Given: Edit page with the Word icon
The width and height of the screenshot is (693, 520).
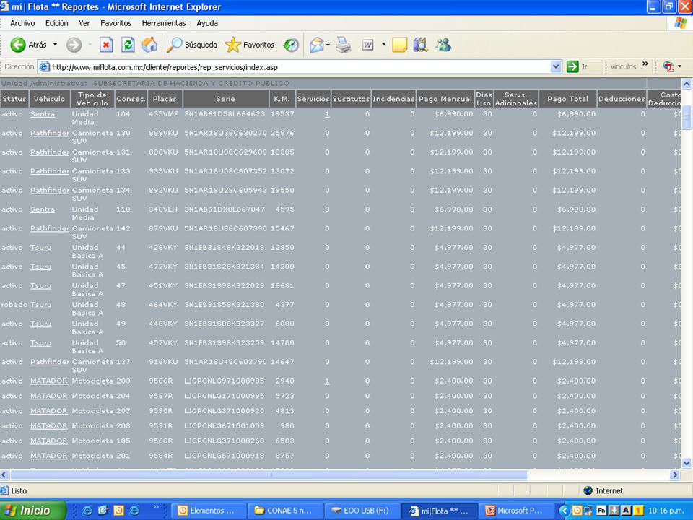Looking at the screenshot, I should pos(367,45).
